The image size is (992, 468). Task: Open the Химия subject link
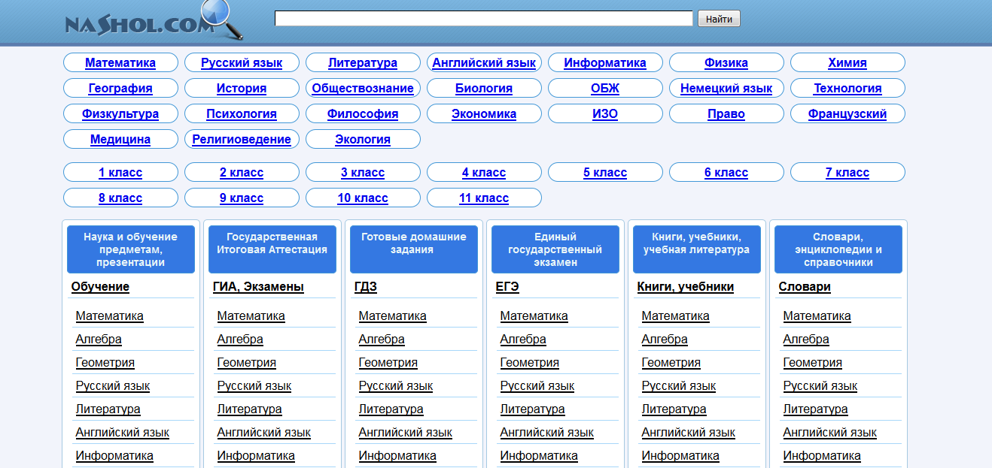[x=847, y=63]
